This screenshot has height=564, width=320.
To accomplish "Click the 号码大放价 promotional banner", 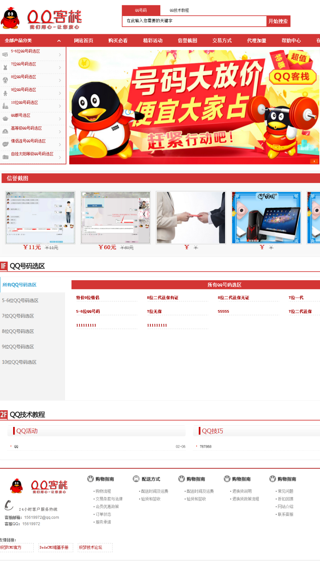I will [x=194, y=106].
